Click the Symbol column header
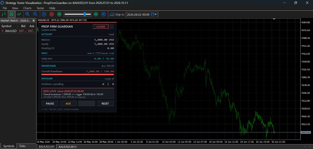 (x=9, y=26)
